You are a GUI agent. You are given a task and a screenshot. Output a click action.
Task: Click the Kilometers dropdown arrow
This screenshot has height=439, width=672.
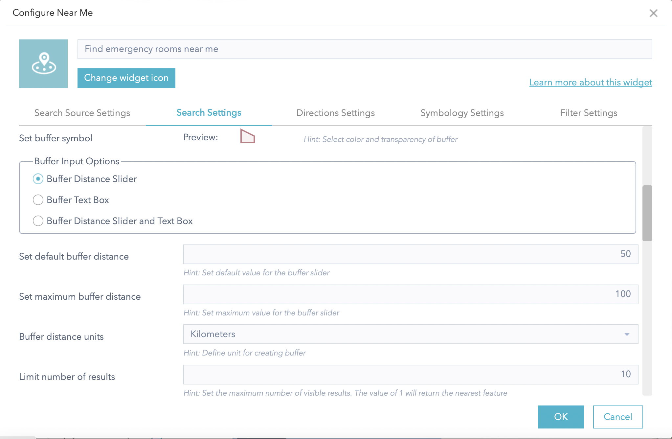point(627,335)
